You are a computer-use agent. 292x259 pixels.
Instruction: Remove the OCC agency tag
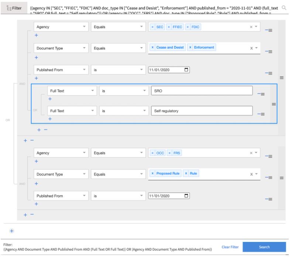click(x=152, y=153)
